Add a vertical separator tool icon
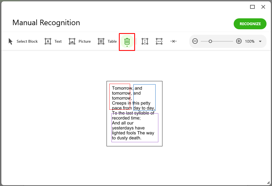The image size is (272, 186). [145, 41]
